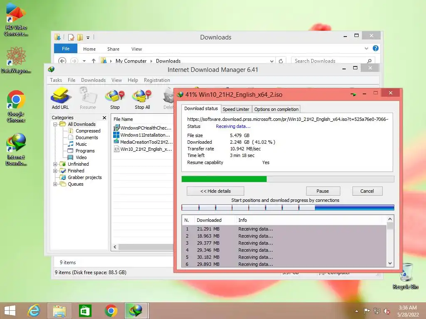Click the refresh button in Downloads address bar
This screenshot has height=319, width=426.
pos(281,61)
